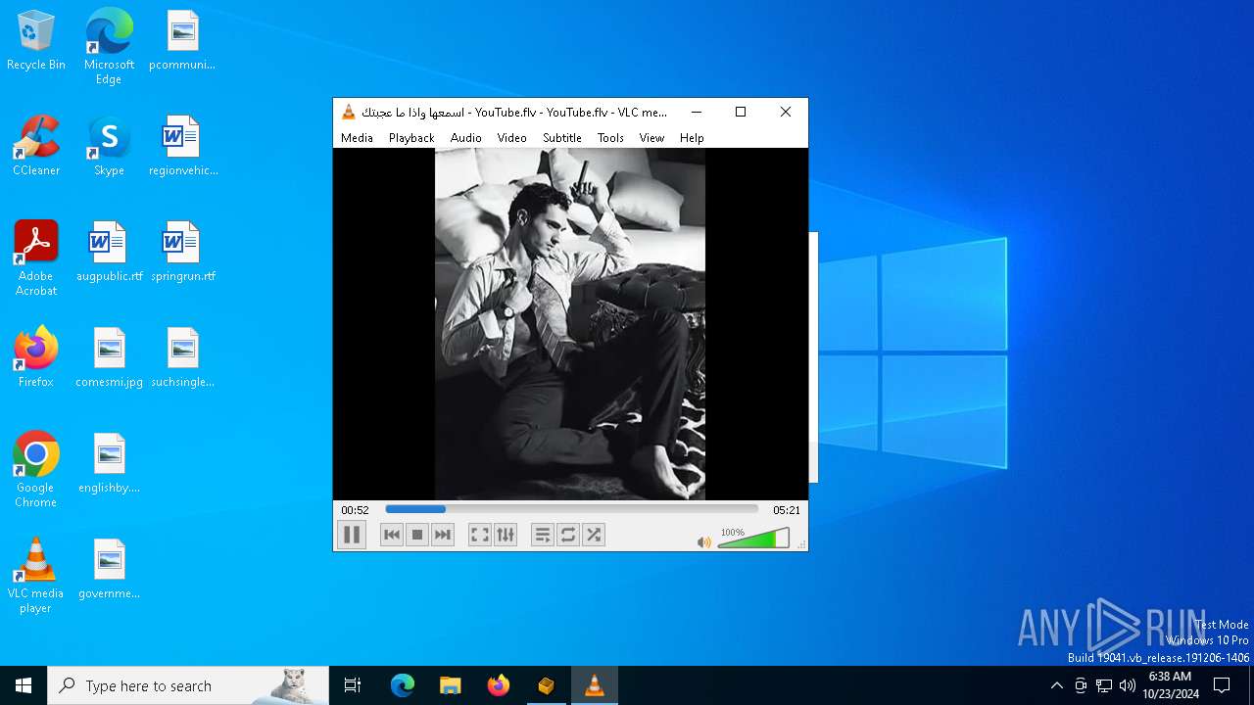Open the Help menu

tap(692, 138)
